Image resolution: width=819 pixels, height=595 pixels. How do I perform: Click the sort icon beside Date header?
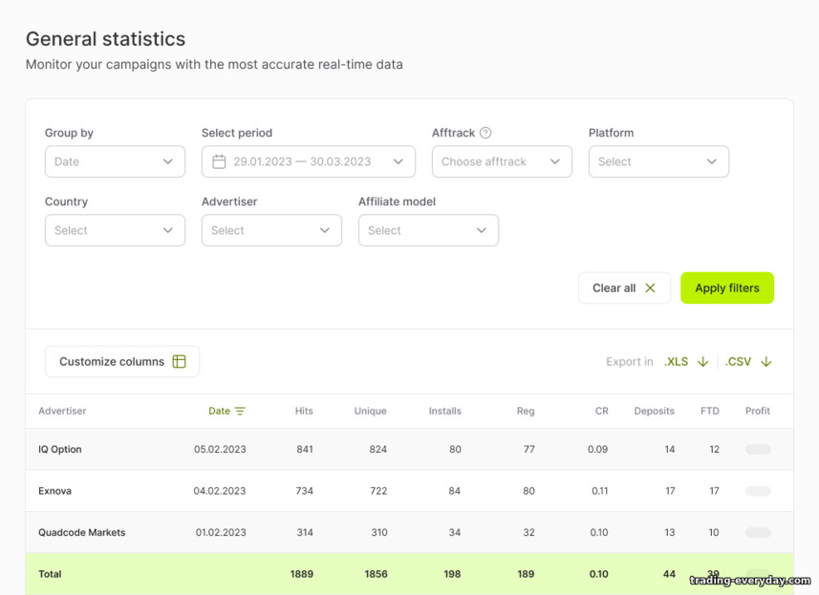[240, 411]
